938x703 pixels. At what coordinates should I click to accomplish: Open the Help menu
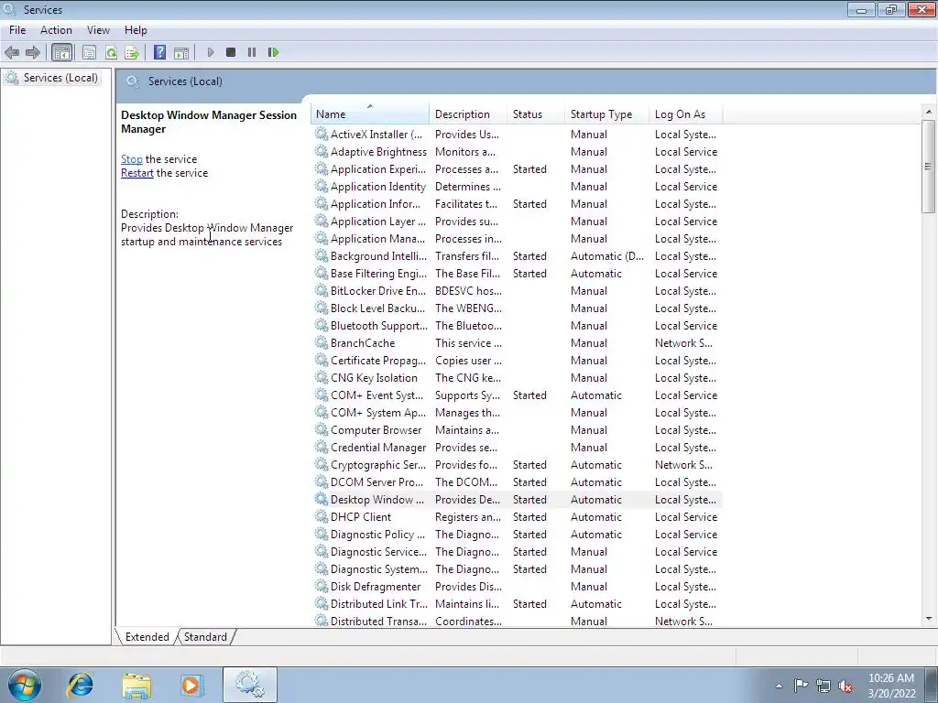click(x=136, y=30)
